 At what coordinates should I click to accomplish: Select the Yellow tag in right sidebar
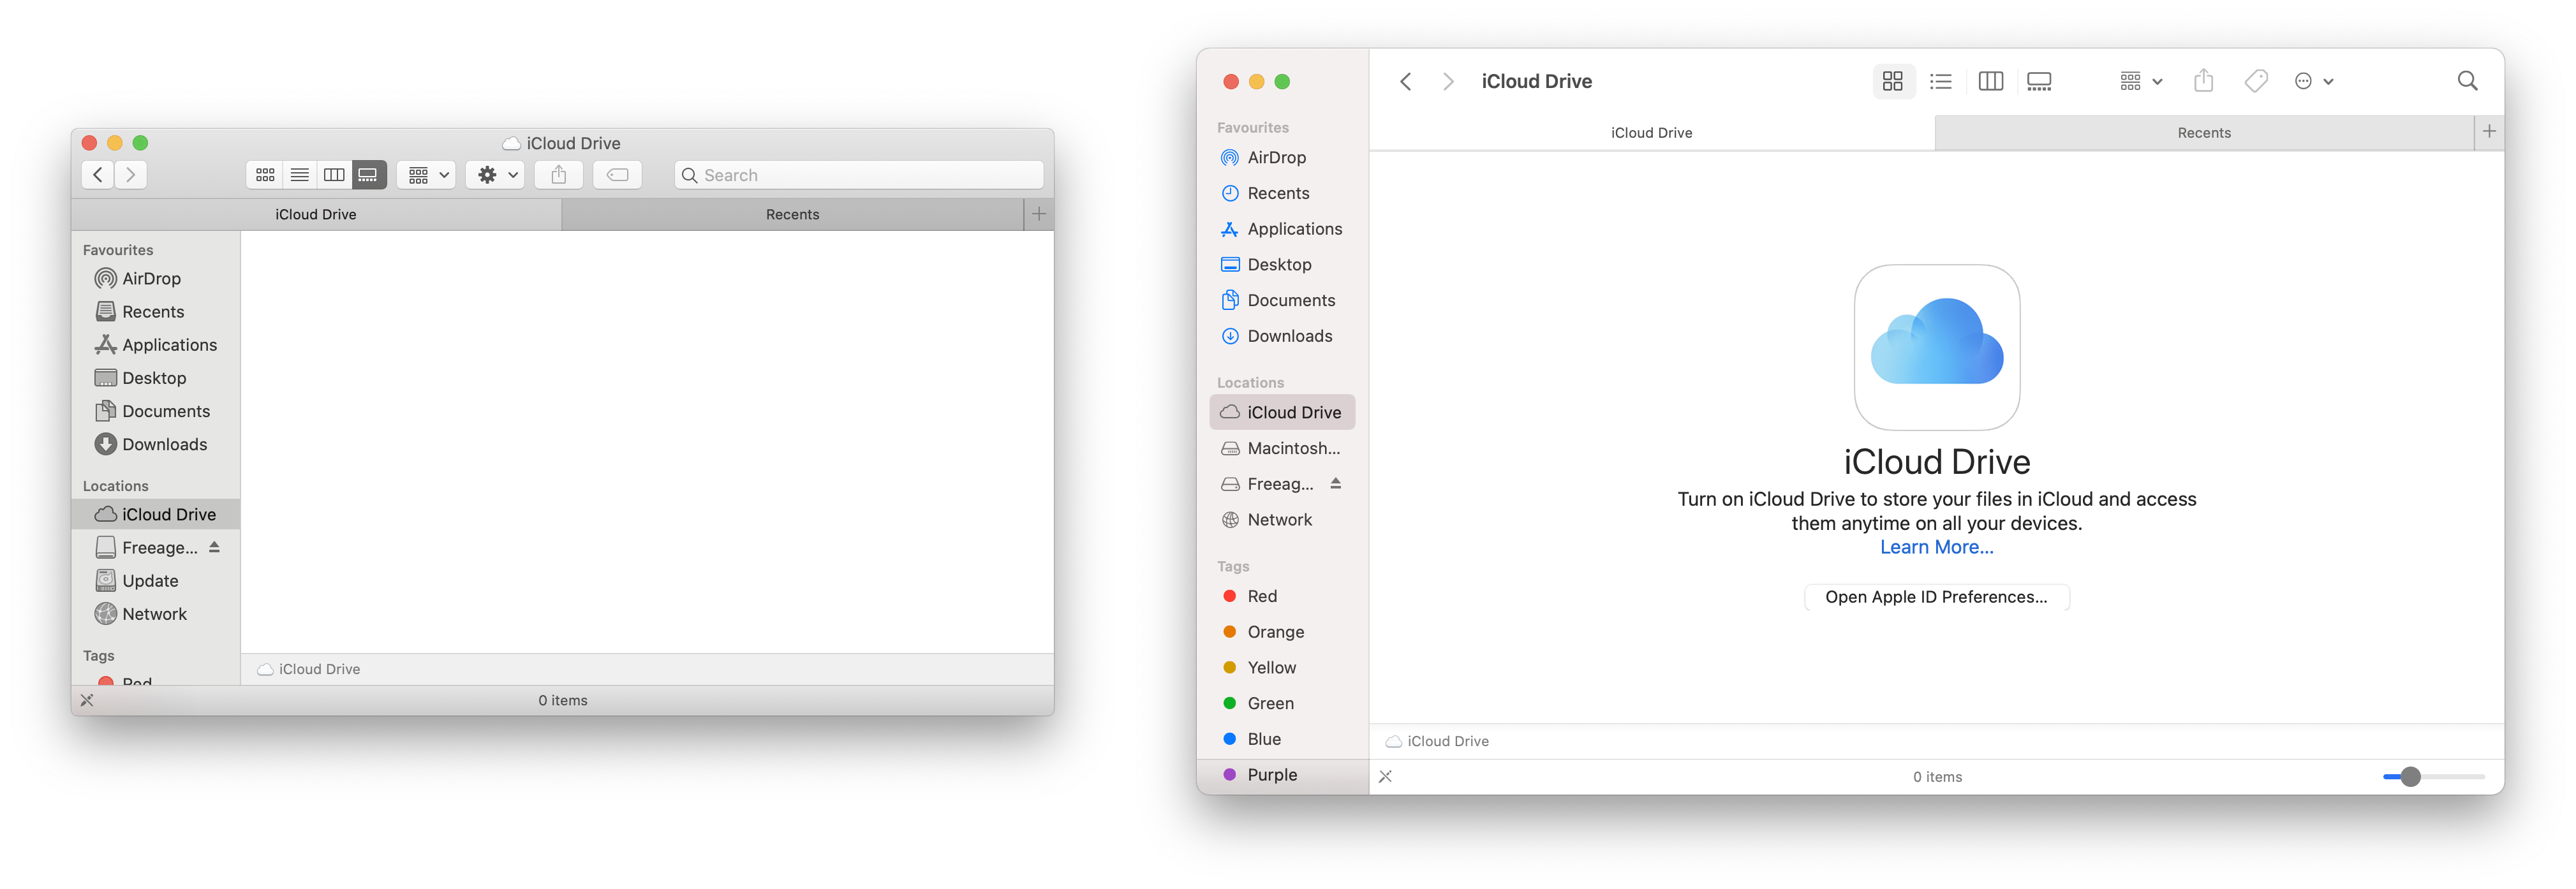(1282, 667)
